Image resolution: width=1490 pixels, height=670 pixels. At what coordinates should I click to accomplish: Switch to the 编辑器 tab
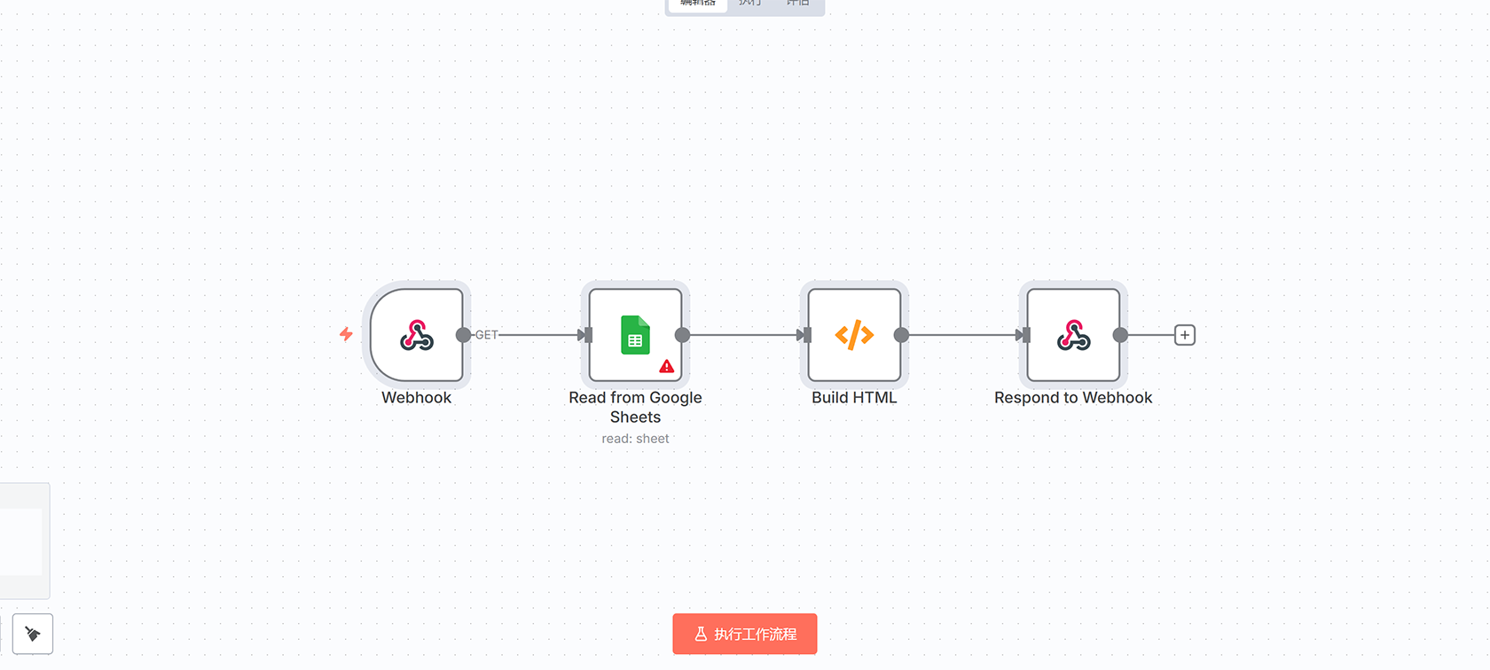coord(698,4)
